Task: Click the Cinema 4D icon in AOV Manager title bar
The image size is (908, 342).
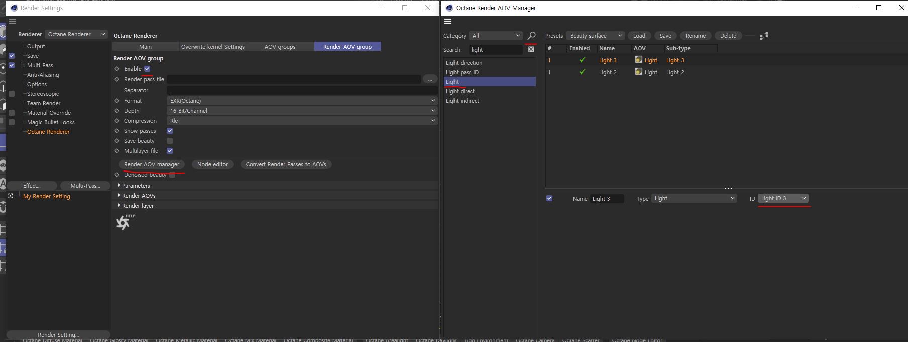Action: tap(449, 8)
